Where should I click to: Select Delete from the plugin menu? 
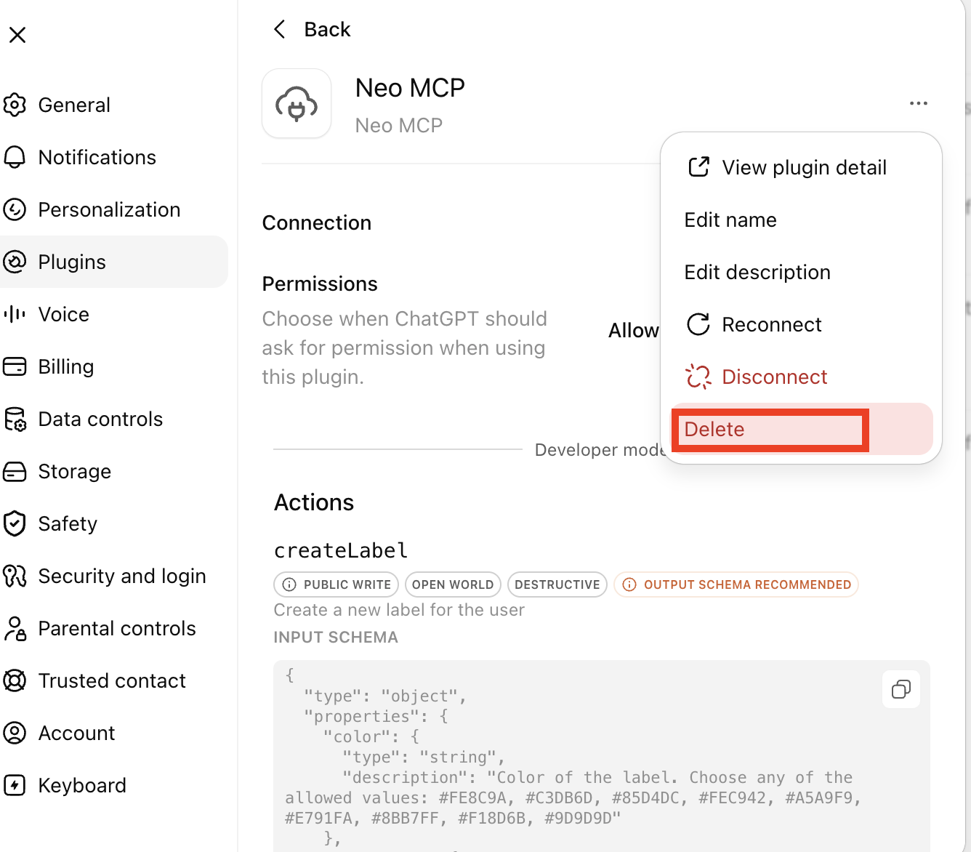801,429
